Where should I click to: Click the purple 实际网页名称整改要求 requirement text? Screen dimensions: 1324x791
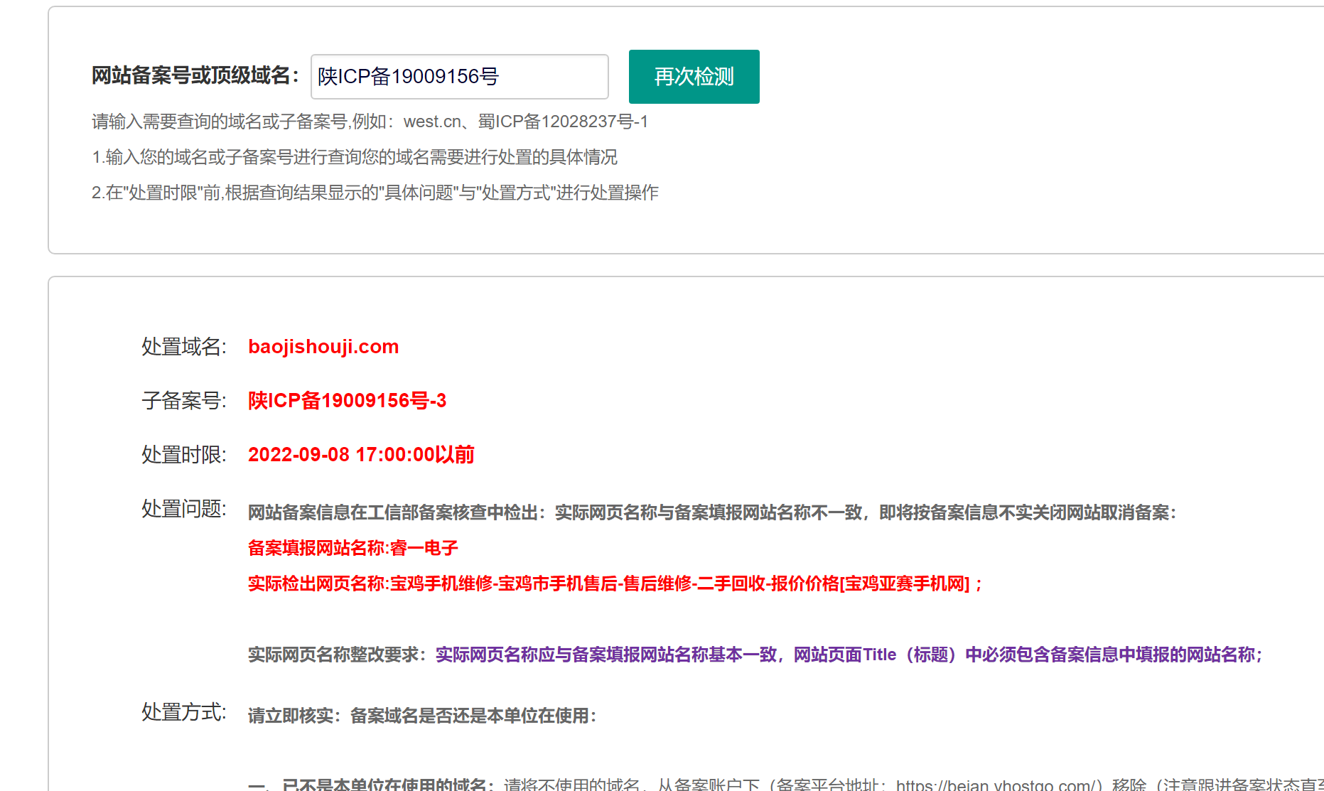click(848, 655)
